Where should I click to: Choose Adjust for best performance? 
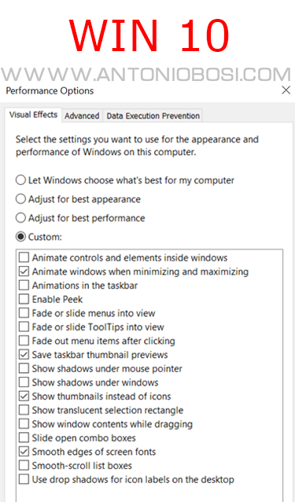(20, 218)
